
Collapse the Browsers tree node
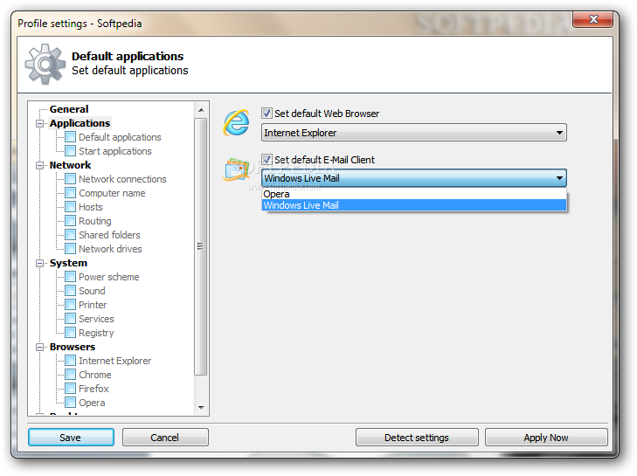click(40, 347)
